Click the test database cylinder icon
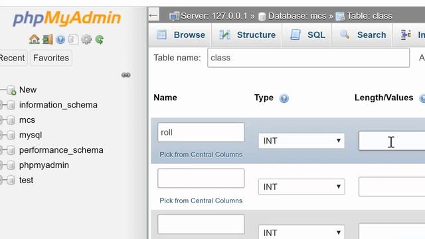This screenshot has height=239, width=425. click(x=11, y=180)
